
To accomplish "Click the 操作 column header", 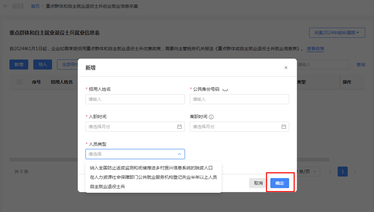I will tap(347, 82).
